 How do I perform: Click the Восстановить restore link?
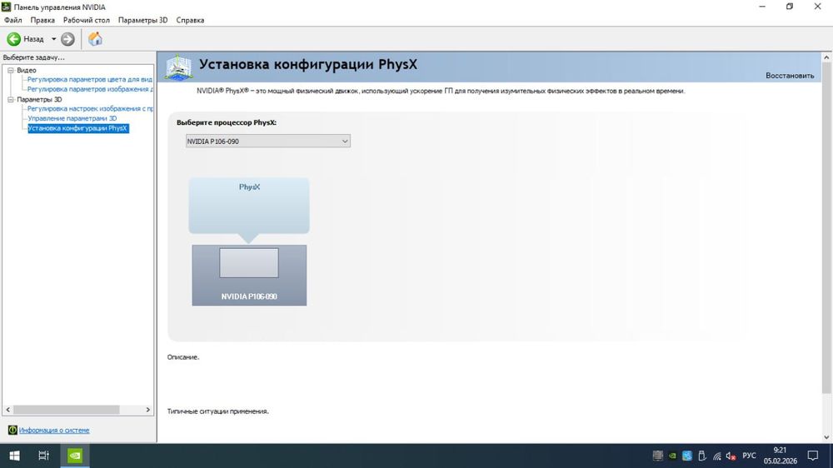790,76
